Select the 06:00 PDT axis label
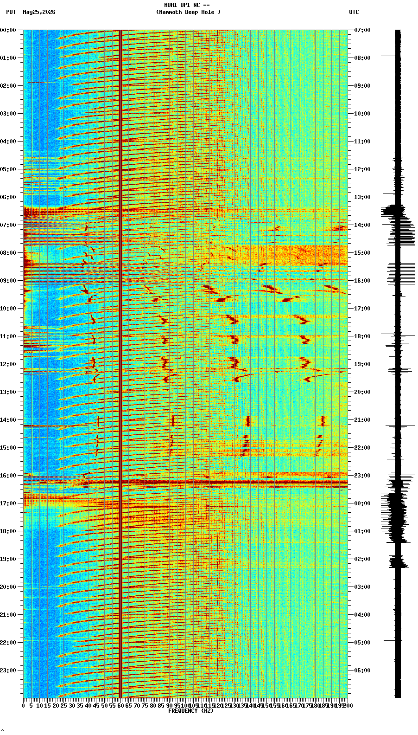The width and height of the screenshot is (418, 735). pos(8,197)
